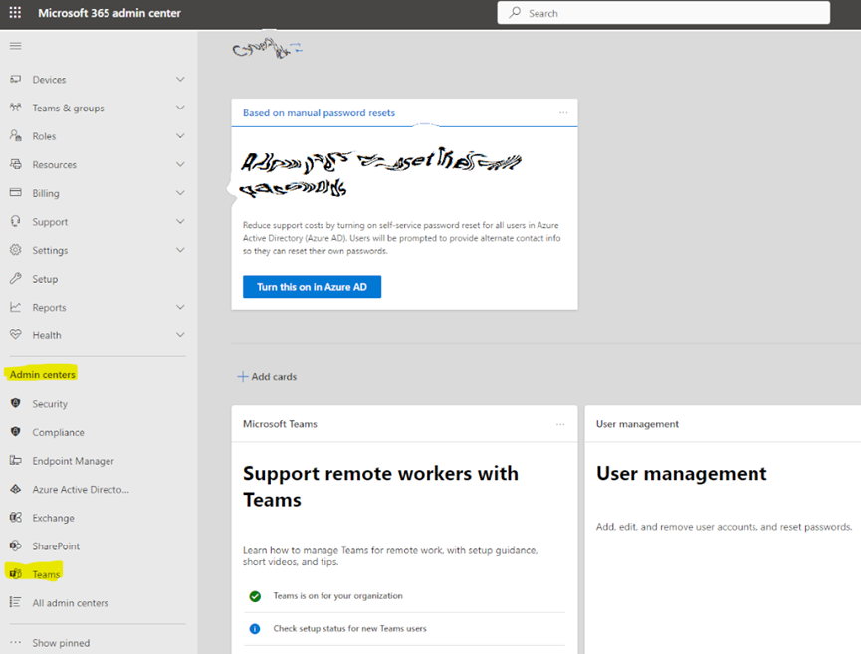This screenshot has width=861, height=654.
Task: Open Endpoint Manager via its icon
Action: point(15,461)
